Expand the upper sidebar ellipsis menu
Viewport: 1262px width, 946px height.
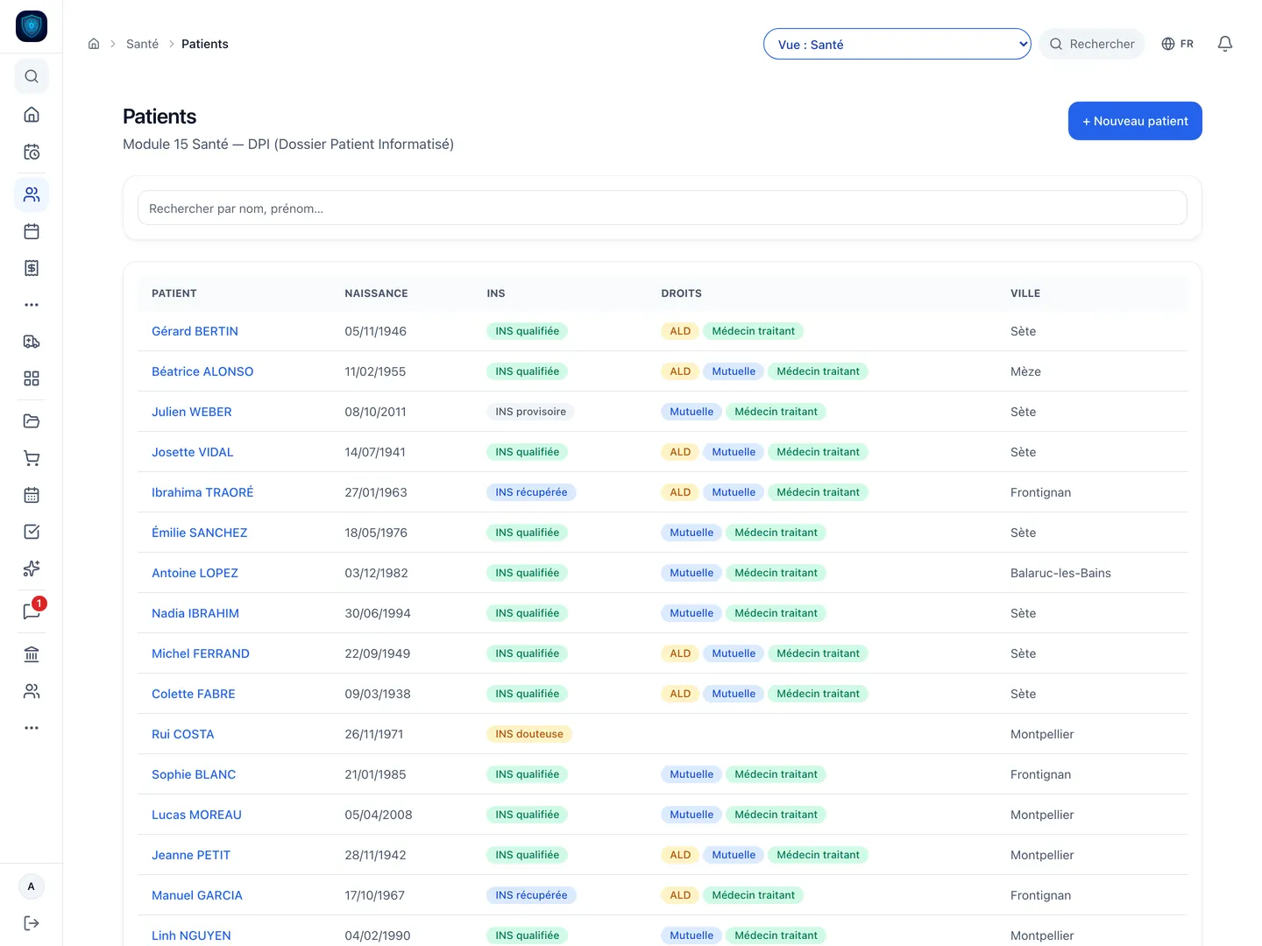pos(32,305)
